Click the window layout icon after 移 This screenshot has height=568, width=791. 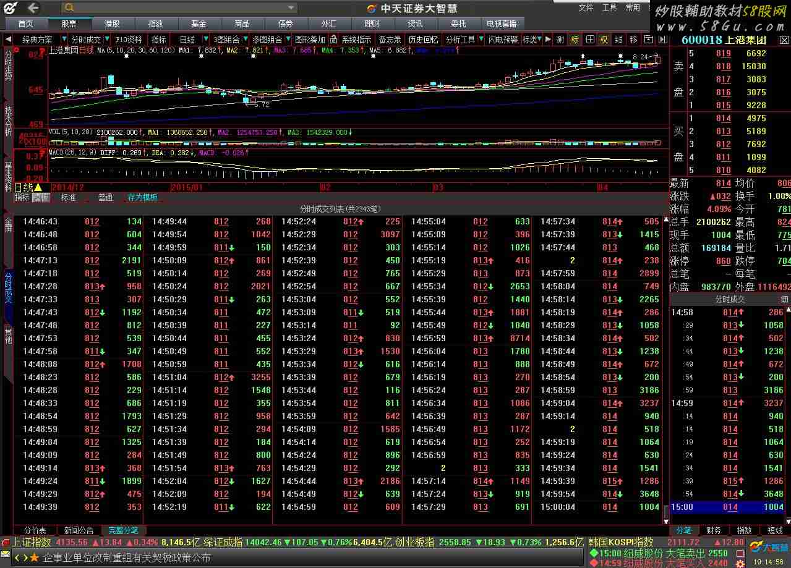(649, 40)
